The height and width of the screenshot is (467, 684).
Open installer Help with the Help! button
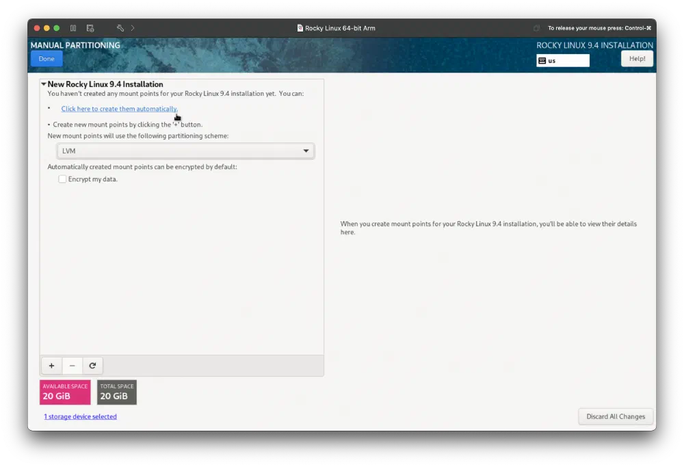point(636,58)
